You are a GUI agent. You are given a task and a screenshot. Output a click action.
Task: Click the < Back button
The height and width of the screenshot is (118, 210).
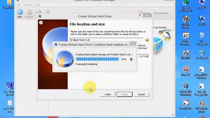pyautogui.click(x=108, y=94)
